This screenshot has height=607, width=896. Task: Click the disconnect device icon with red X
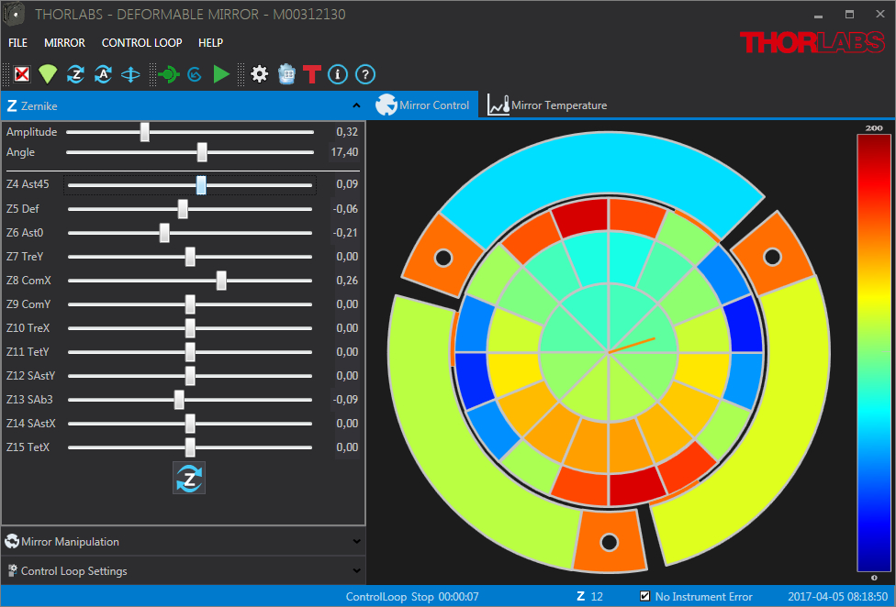point(22,74)
